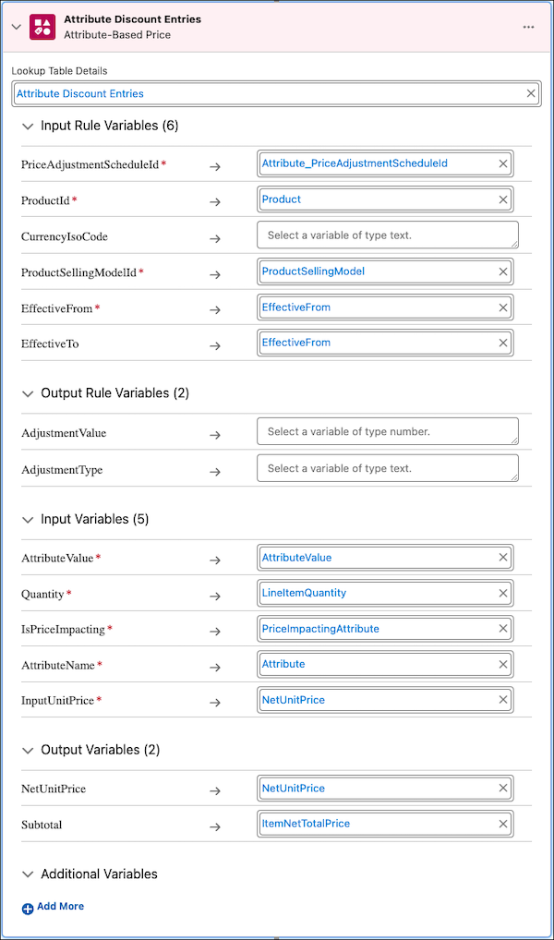Remove PriceImpactingAttribute from IsPriceImpacting

[503, 628]
